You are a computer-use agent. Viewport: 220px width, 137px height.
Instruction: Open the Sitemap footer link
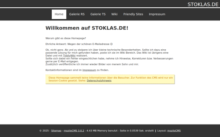[x=56, y=131]
